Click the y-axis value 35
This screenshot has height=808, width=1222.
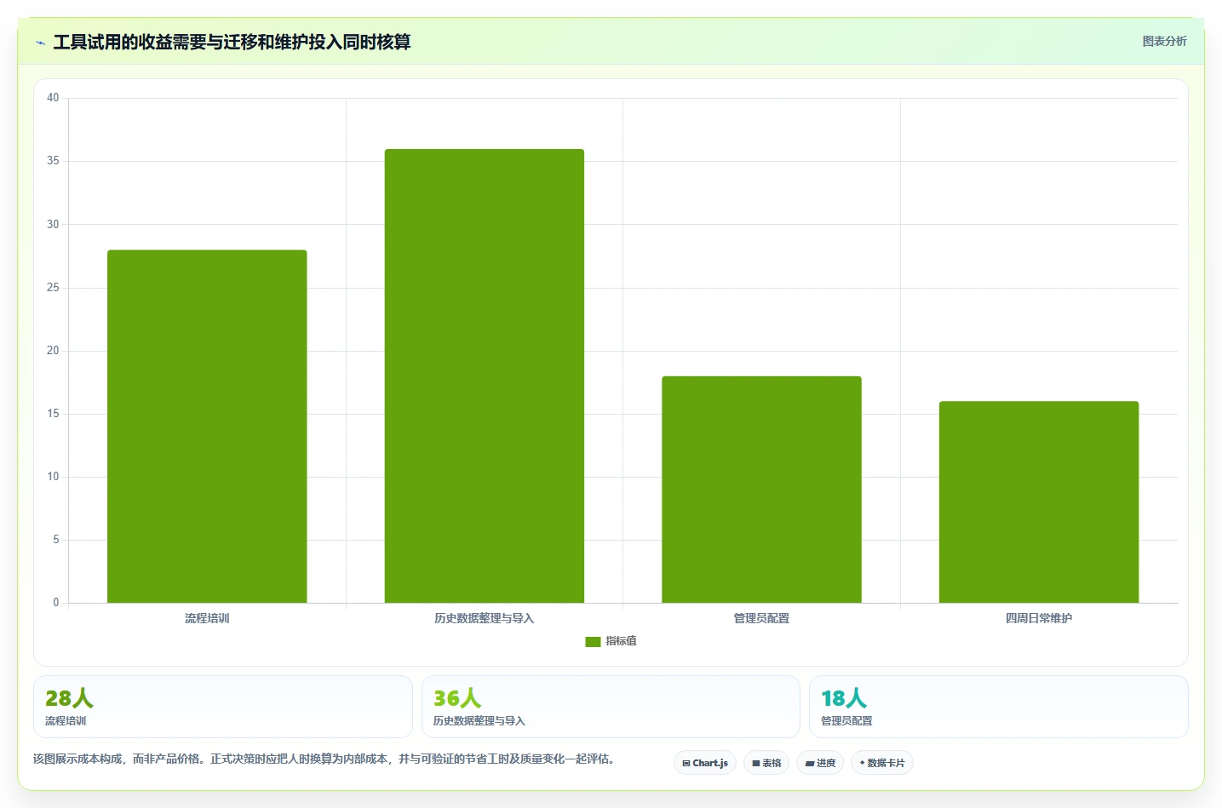[x=53, y=161]
